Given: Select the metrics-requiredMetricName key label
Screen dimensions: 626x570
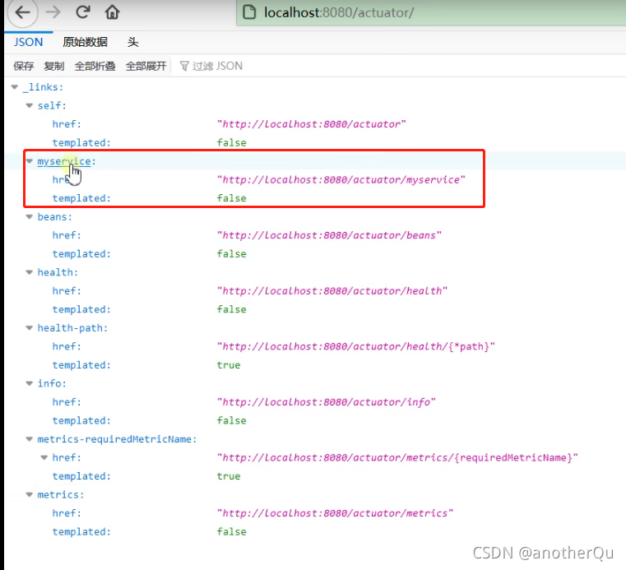Looking at the screenshot, I should tap(117, 439).
